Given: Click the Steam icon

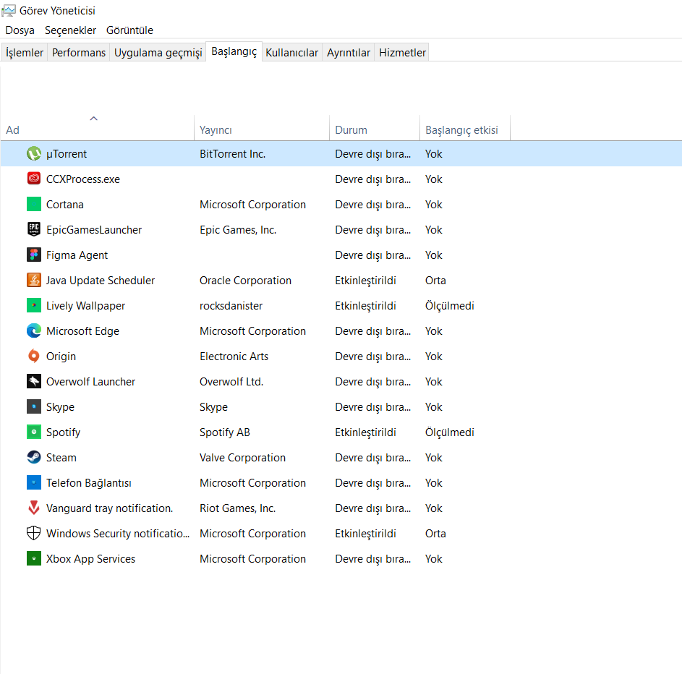Looking at the screenshot, I should click(x=34, y=457).
